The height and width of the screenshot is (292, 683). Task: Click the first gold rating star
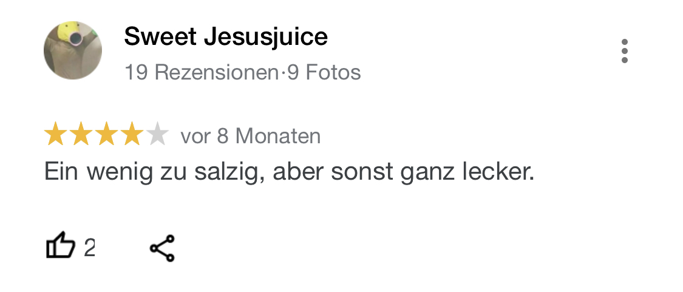[55, 135]
